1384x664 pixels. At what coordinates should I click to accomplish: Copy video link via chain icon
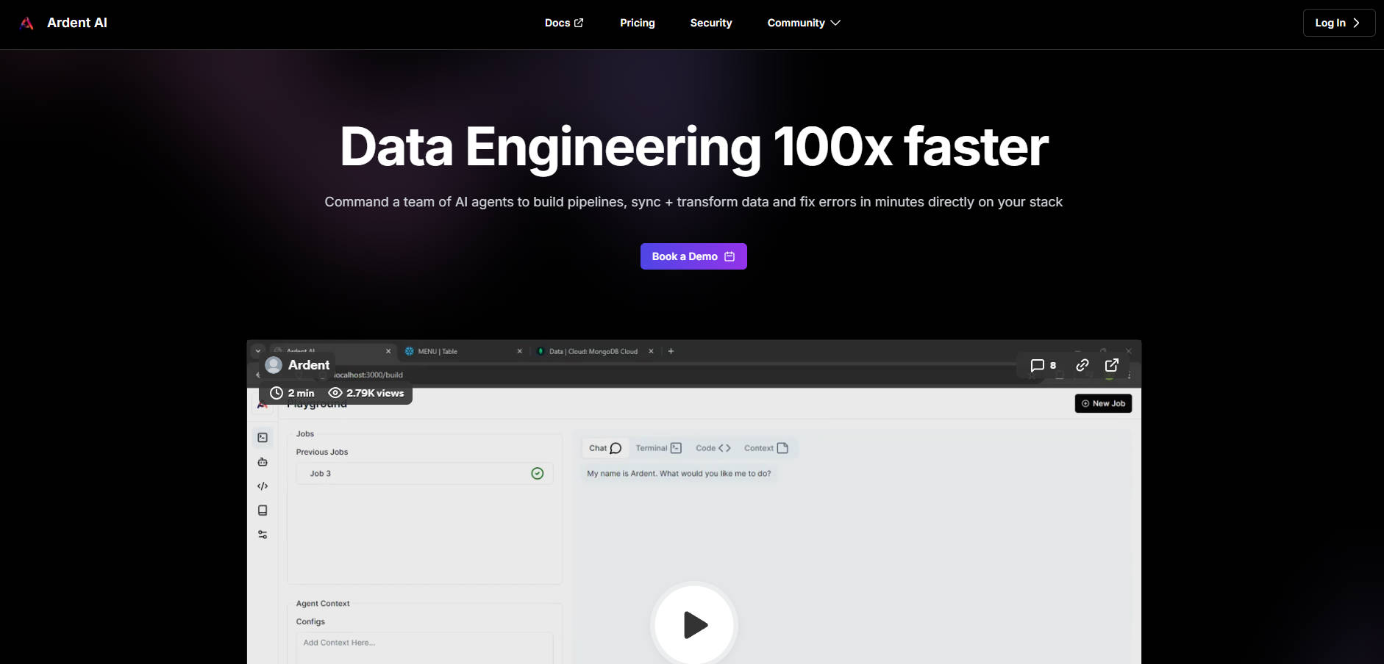point(1082,365)
